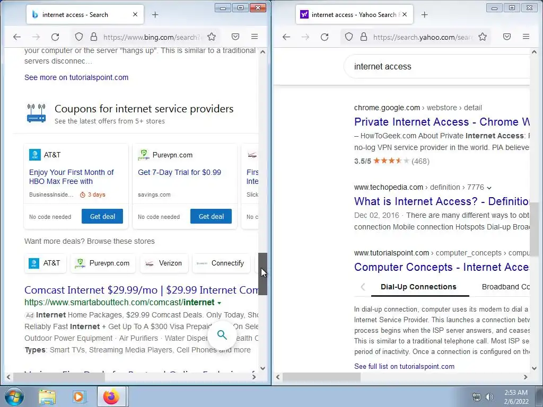
Task: Click AT&T logo in coupon card
Action: [x=35, y=155]
